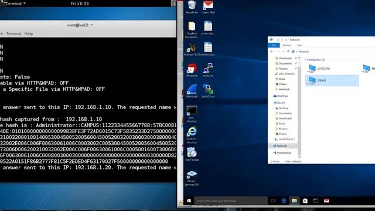Open File Explorer from the taskbar
The width and height of the screenshot is (375, 211).
(294, 200)
